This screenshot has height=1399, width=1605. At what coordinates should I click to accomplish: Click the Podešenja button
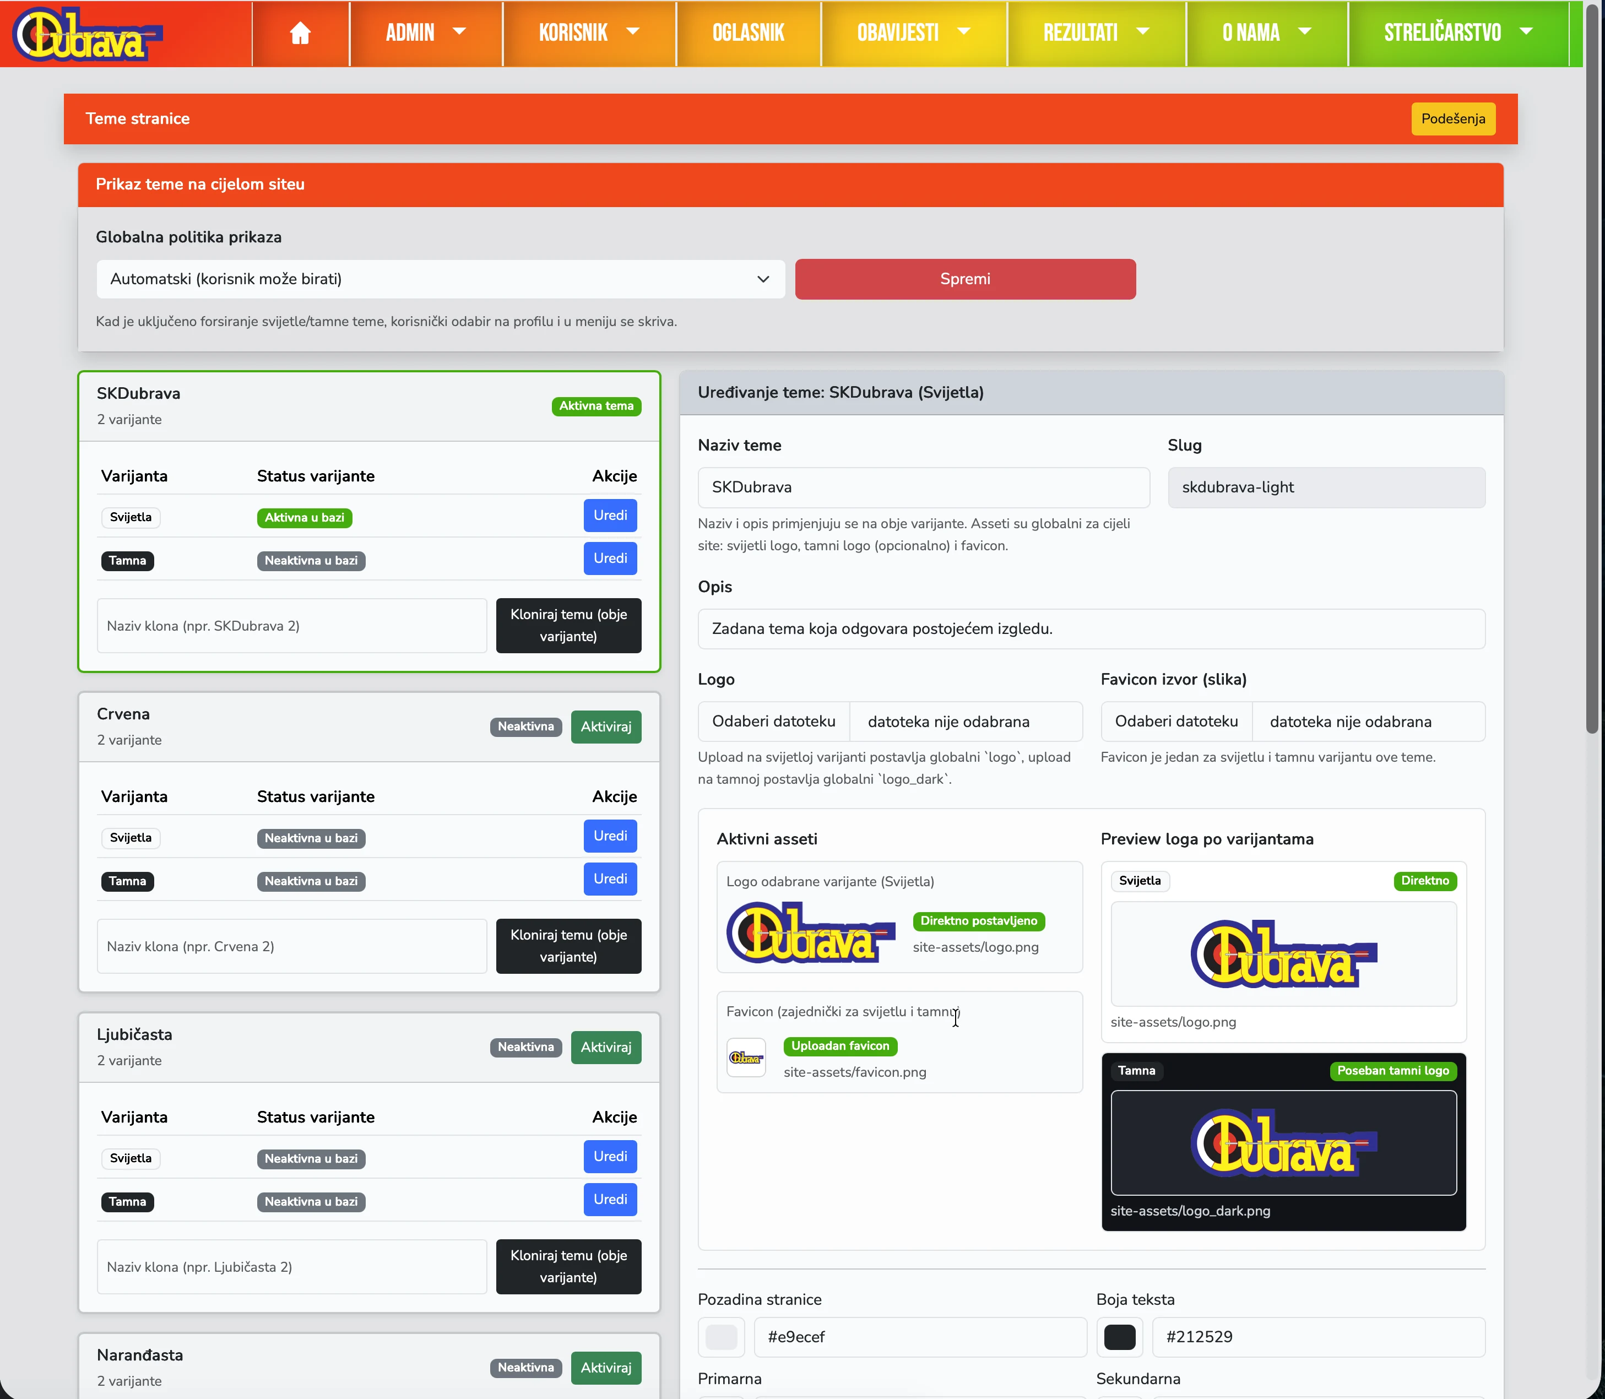[1452, 120]
